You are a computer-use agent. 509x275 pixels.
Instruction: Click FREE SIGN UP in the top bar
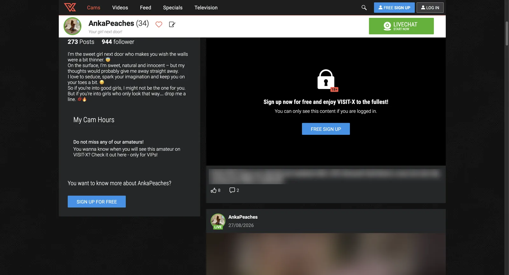(x=394, y=8)
